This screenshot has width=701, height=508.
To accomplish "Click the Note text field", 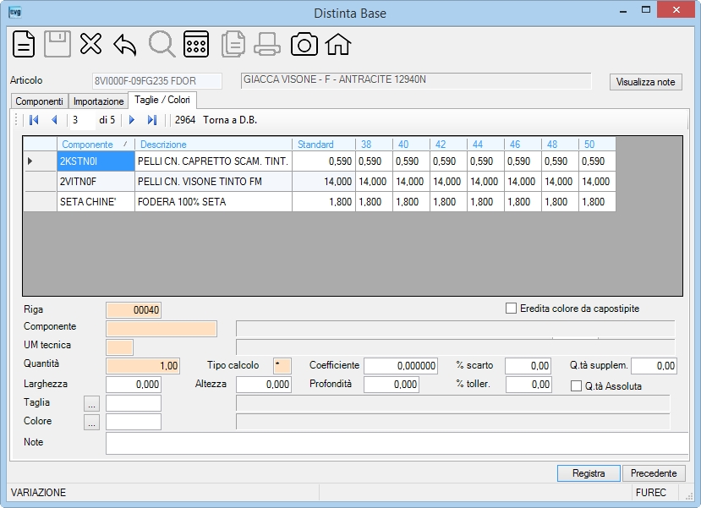I will click(397, 443).
